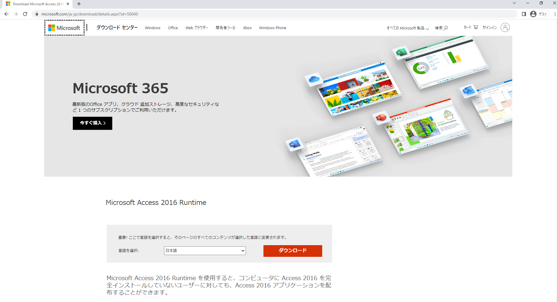Click the sign-in user avatar icon
The height and width of the screenshot is (302, 557).
click(505, 27)
